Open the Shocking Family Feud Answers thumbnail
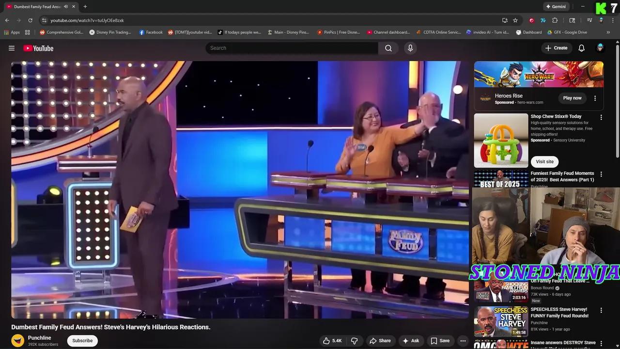The image size is (620, 349). click(x=501, y=290)
